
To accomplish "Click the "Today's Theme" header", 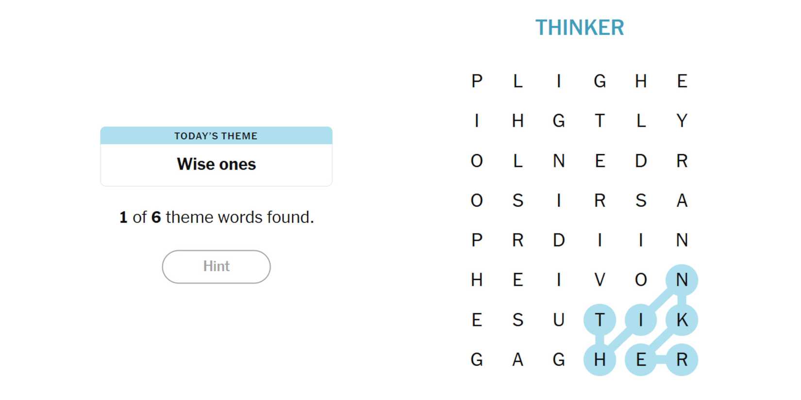I will pos(216,136).
